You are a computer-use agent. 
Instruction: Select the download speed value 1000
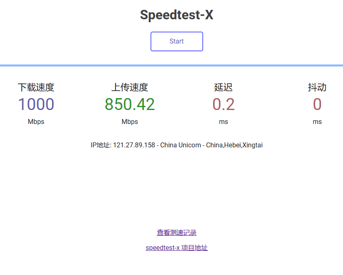point(36,104)
